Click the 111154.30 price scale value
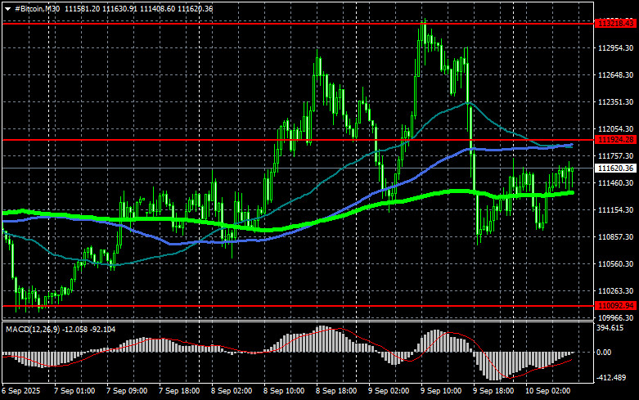The height and width of the screenshot is (400, 639). click(615, 209)
